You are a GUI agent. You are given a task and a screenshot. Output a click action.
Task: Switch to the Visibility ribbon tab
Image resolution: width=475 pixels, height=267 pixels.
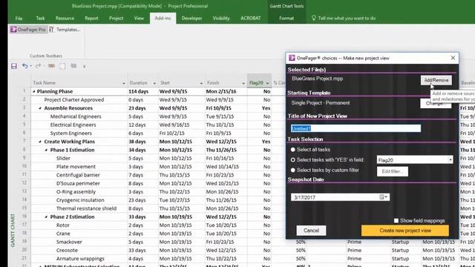tap(221, 18)
